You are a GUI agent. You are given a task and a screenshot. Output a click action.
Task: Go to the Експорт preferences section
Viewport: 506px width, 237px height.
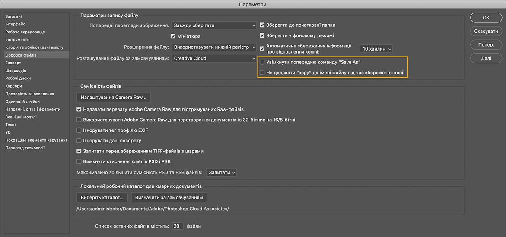(13, 63)
